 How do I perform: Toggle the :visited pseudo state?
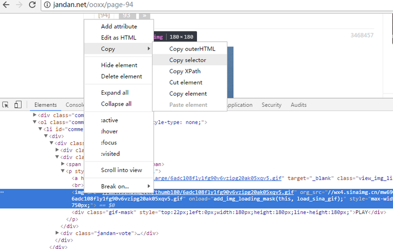pos(119,154)
